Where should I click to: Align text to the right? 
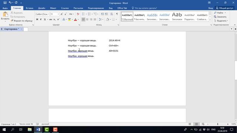pos(91,20)
